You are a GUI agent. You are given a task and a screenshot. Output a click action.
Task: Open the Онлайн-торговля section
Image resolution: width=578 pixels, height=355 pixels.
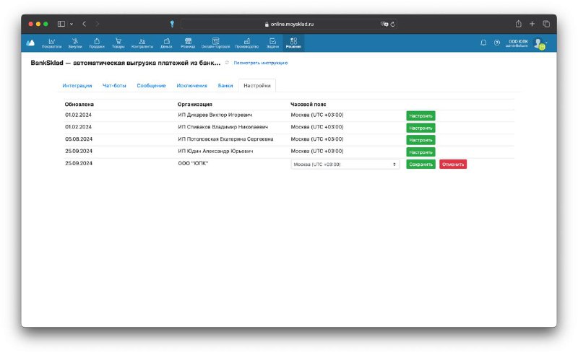tap(215, 43)
